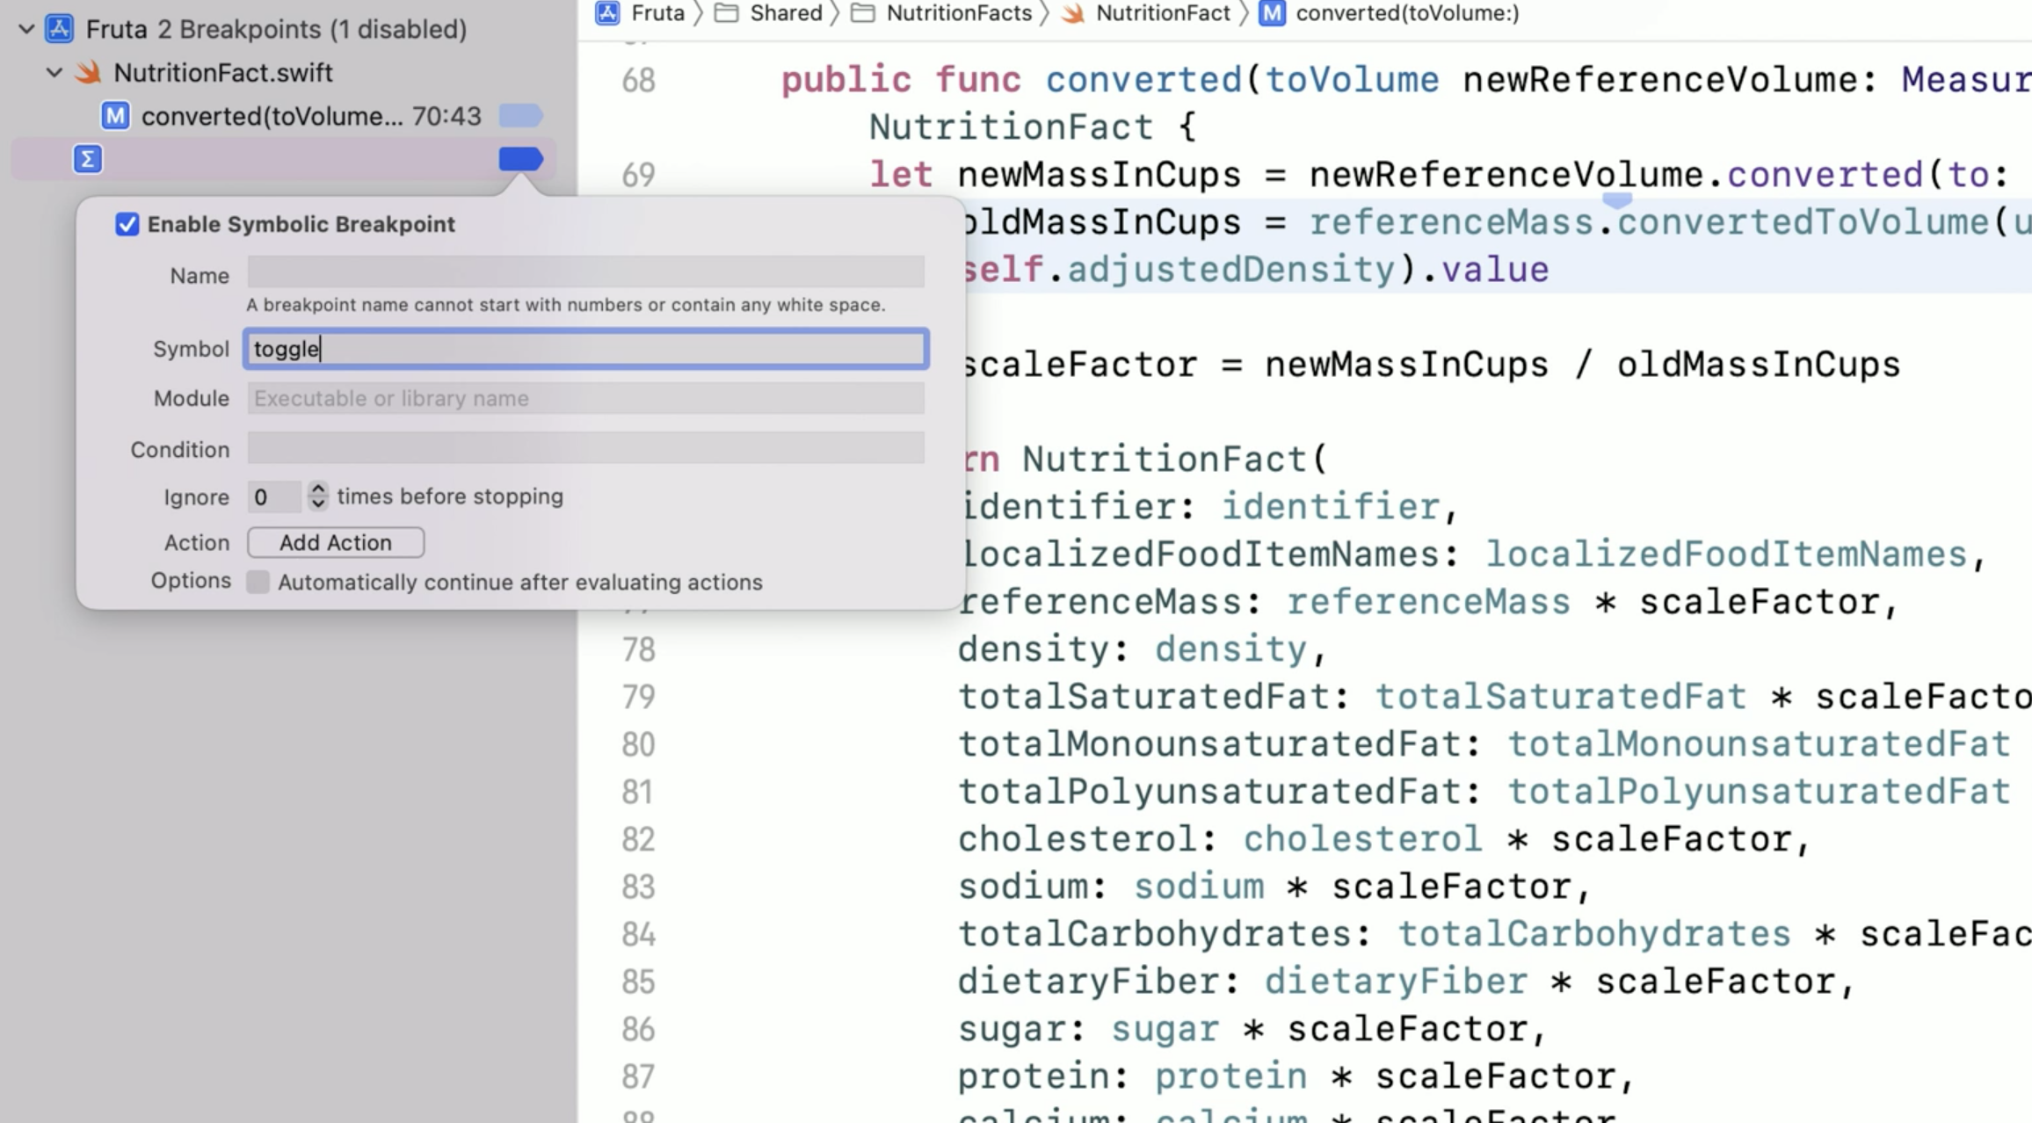Viewport: 2032px width, 1123px height.
Task: Click into the Module text field
Action: coord(585,398)
